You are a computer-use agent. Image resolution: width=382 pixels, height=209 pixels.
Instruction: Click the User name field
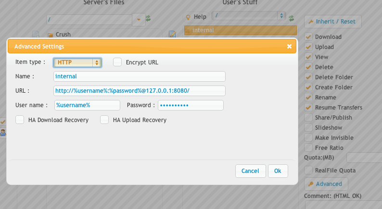(87, 105)
